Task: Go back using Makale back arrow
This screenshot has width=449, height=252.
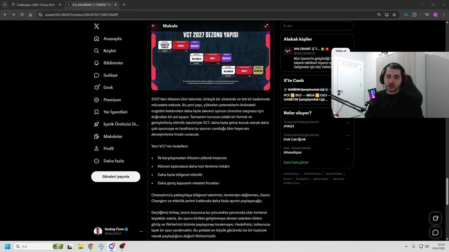Action: (153, 26)
